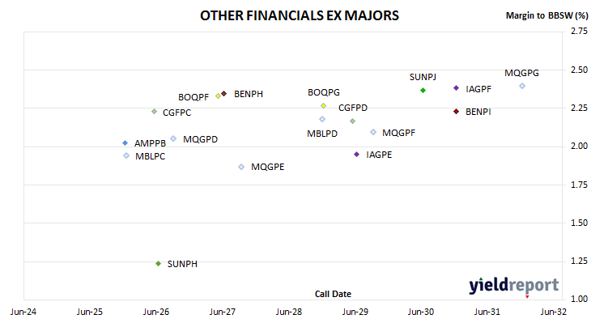Select the BENPH data label

point(249,94)
